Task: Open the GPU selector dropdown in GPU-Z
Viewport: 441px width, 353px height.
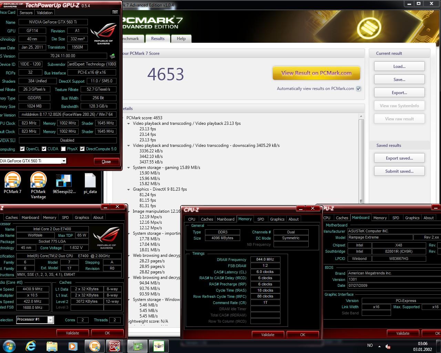Action: click(64, 161)
